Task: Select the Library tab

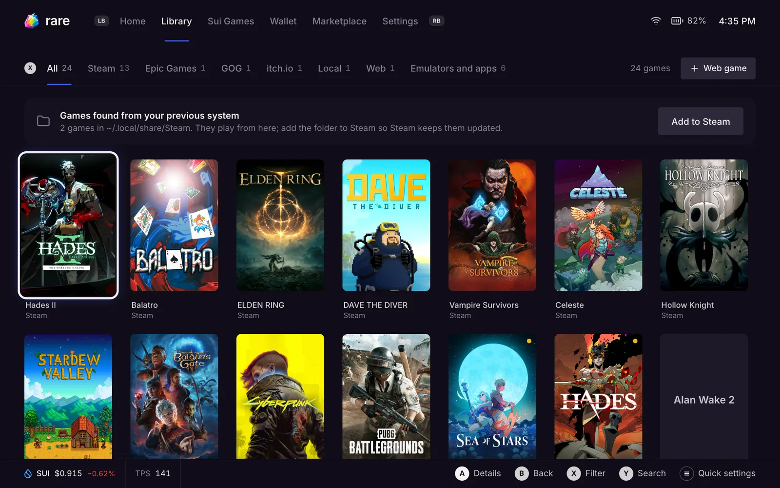Action: coord(176,21)
